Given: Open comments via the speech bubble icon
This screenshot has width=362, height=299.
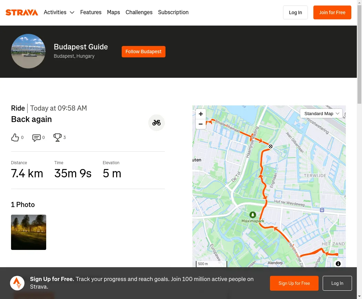Looking at the screenshot, I should [37, 138].
